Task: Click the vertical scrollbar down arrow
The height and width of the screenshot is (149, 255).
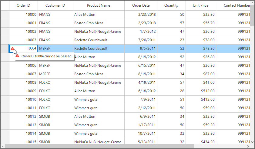Action: point(252,142)
